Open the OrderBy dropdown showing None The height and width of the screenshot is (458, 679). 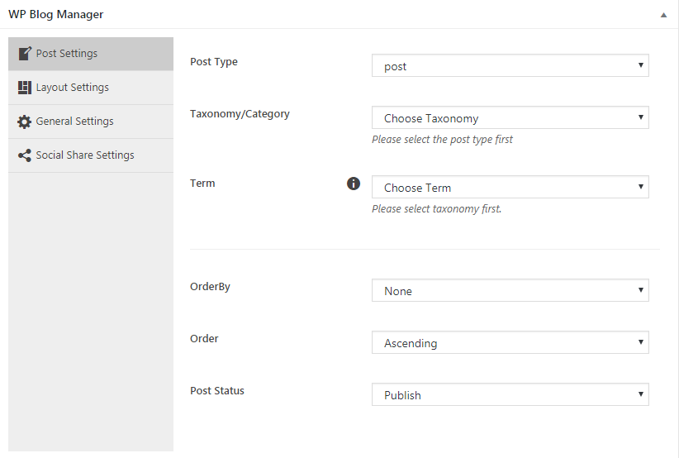pyautogui.click(x=510, y=291)
